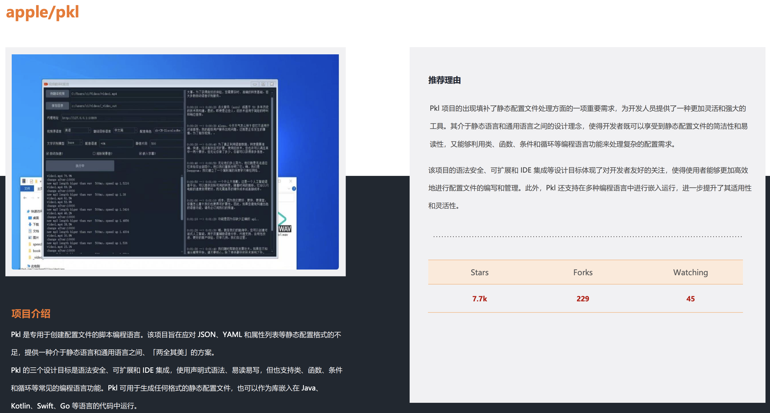The height and width of the screenshot is (413, 770).
Task: Close the File Explorer window
Action: pos(291,181)
